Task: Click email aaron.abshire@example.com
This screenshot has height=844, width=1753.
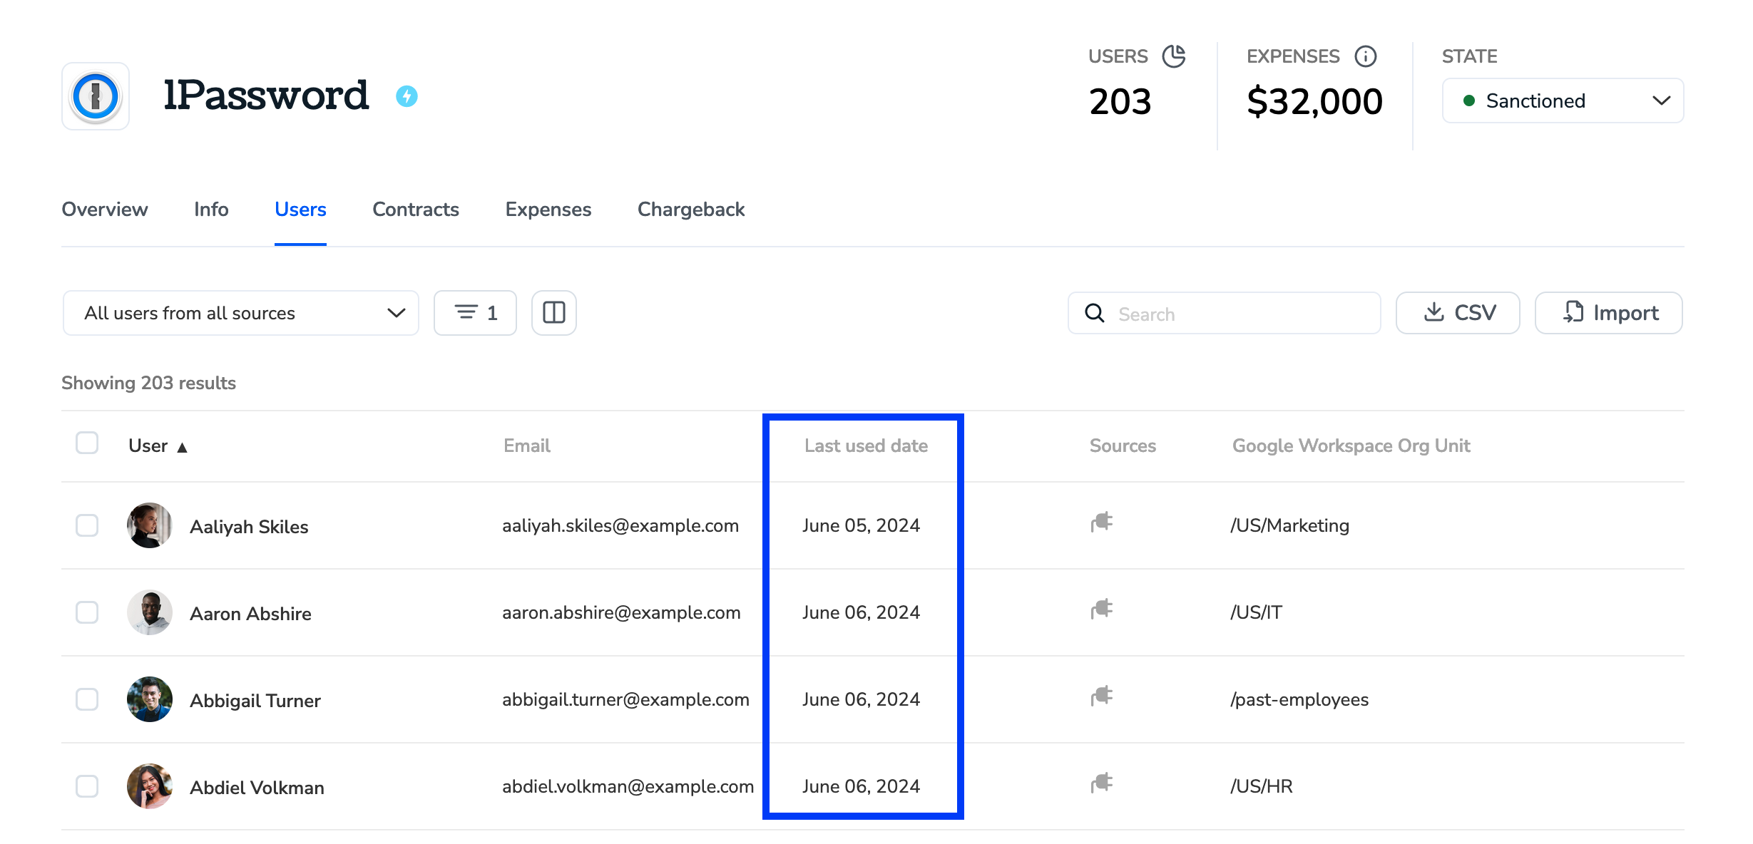Action: coord(621,613)
